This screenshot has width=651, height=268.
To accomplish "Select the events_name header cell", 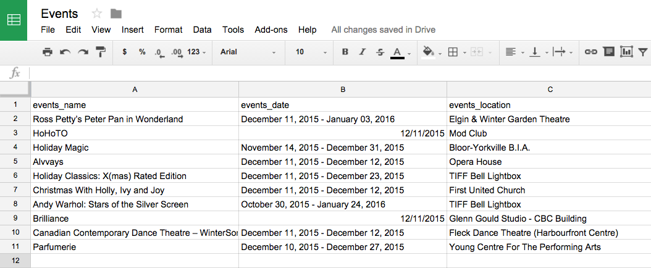I will pos(135,105).
